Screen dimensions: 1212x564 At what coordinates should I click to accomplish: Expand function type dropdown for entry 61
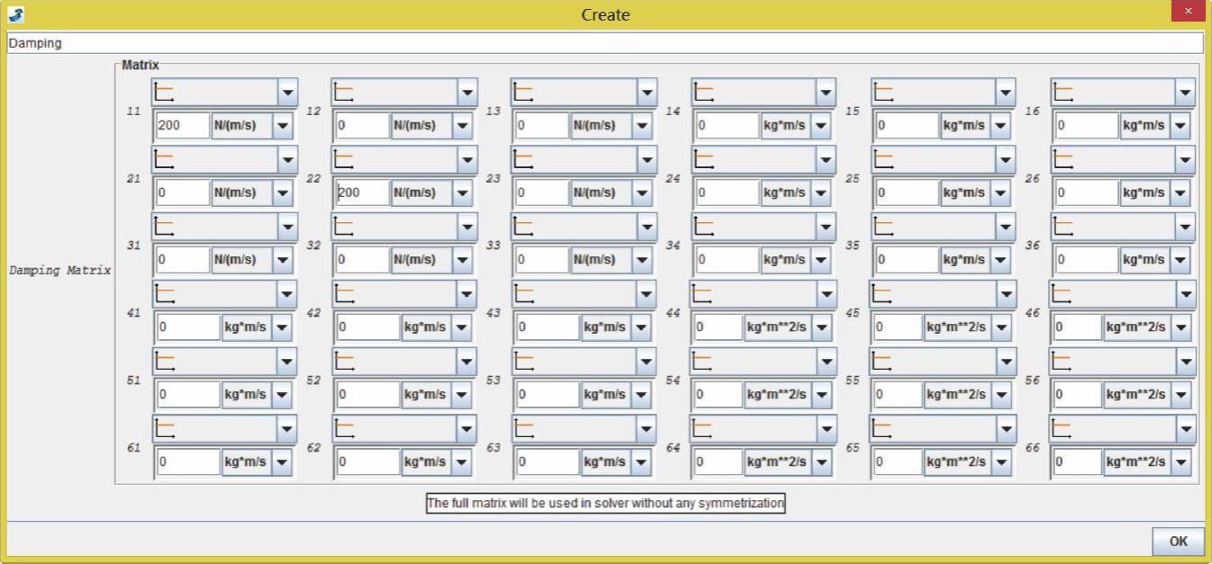286,428
